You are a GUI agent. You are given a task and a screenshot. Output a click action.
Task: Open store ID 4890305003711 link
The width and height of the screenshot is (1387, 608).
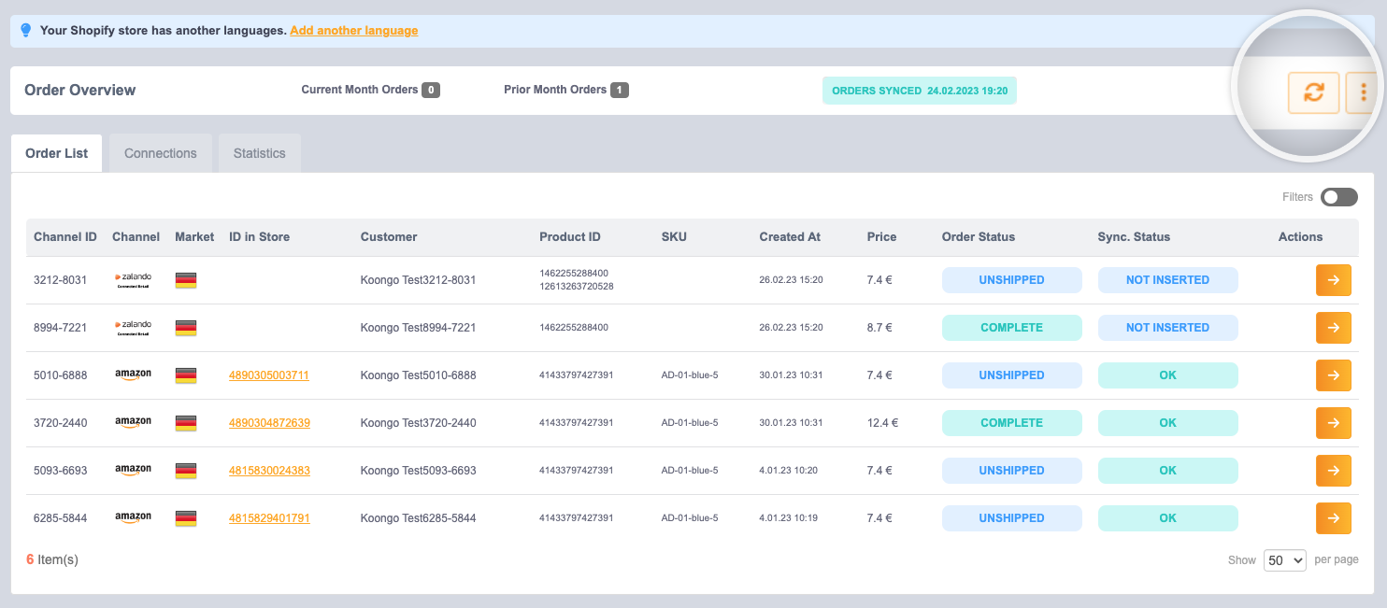point(269,375)
